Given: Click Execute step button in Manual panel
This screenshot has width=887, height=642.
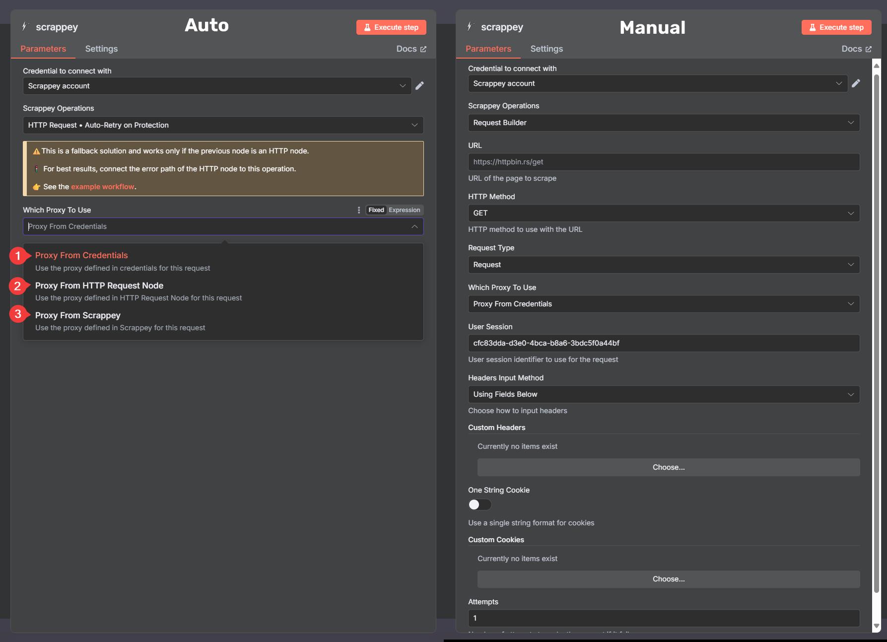Looking at the screenshot, I should (x=836, y=27).
